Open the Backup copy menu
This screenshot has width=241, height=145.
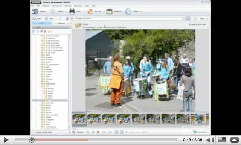[57, 6]
